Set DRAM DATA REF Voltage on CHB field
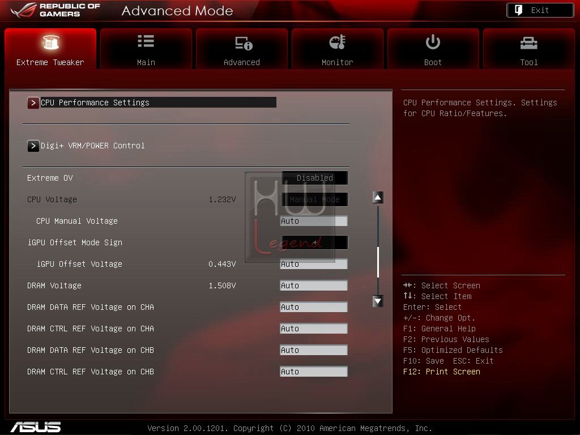Image resolution: width=580 pixels, height=435 pixels. (x=314, y=350)
